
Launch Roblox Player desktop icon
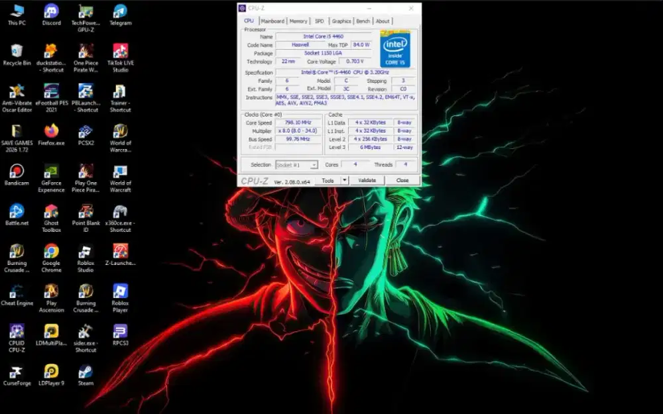[121, 298]
